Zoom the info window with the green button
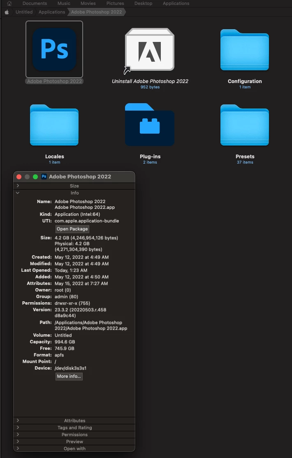Image resolution: width=292 pixels, height=458 pixels. [35, 177]
